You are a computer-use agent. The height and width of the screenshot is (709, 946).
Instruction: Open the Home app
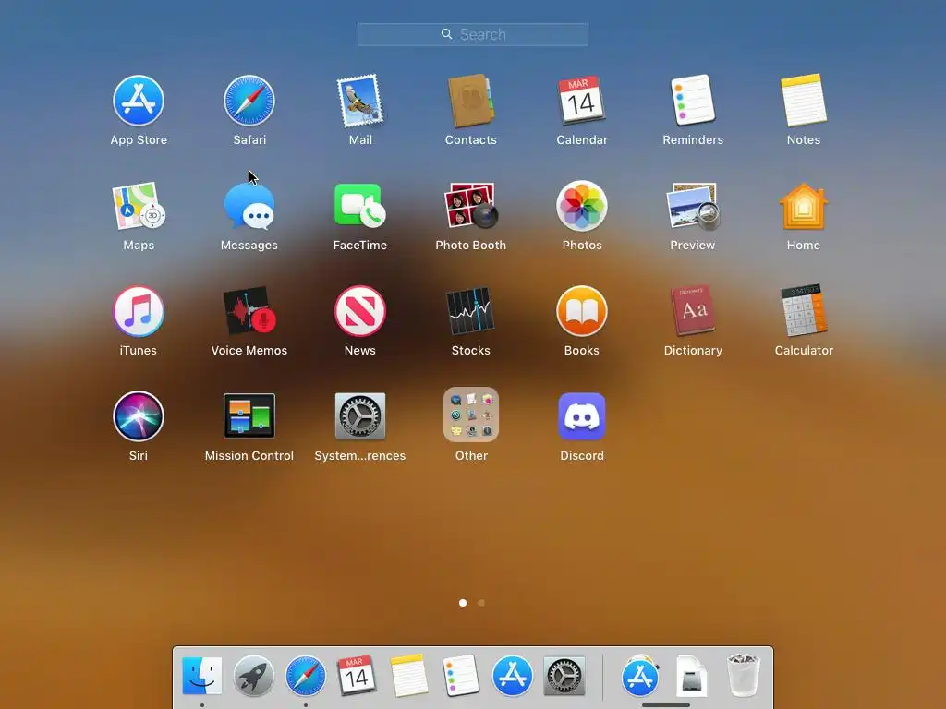[x=804, y=206]
